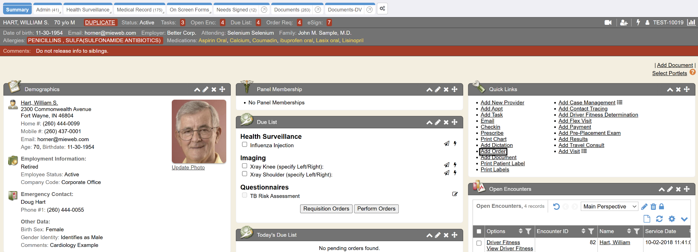Viewport: 698px width, 252px height.
Task: Click the gears settings icon after Documents-DV
Action: point(382,9)
